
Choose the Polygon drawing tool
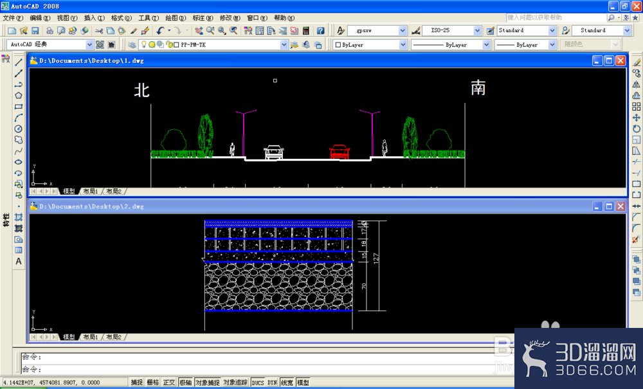(x=19, y=96)
